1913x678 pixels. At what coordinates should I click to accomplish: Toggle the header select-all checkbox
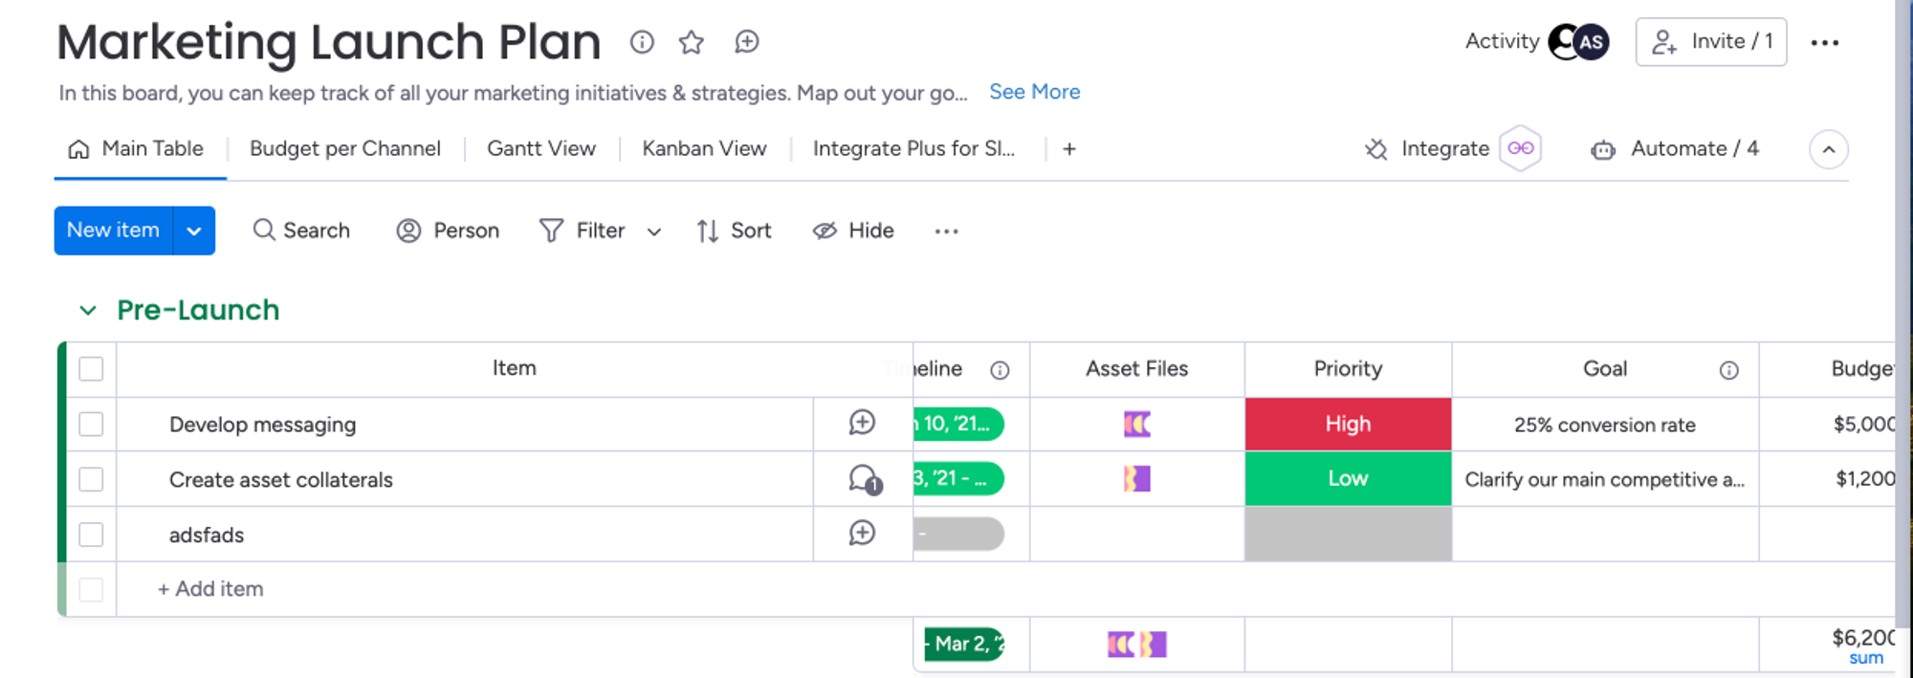coord(91,369)
